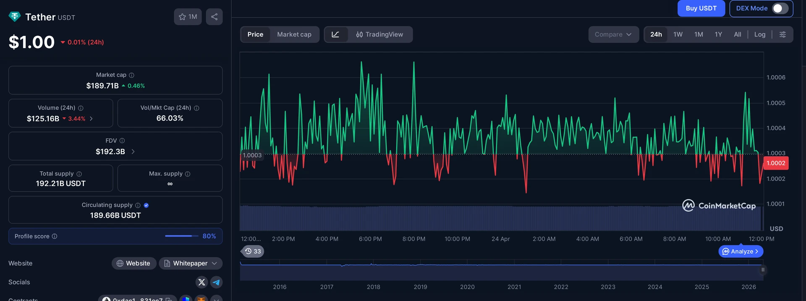This screenshot has width=806, height=301.
Task: Select the 24h time range
Action: click(x=656, y=34)
